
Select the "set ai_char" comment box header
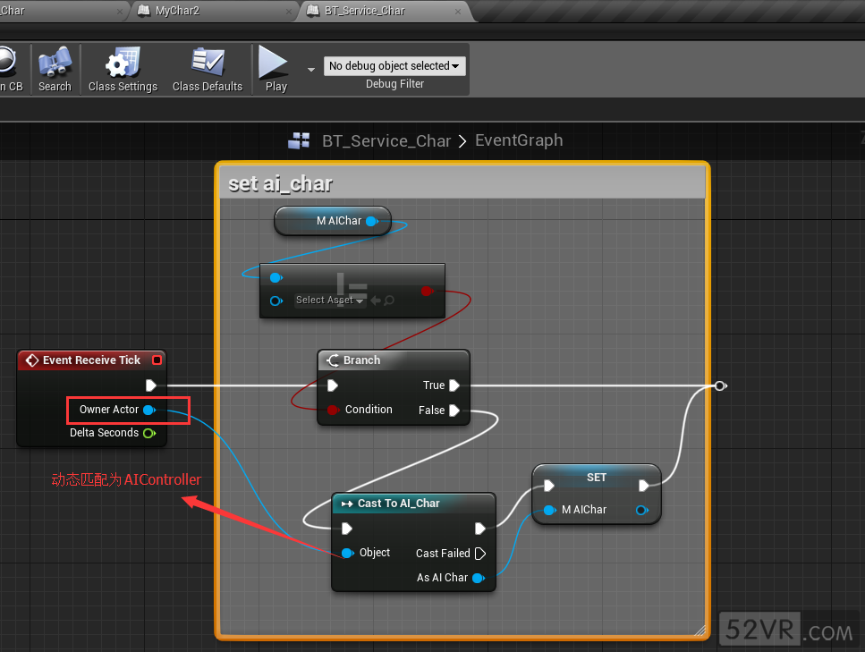coord(462,183)
